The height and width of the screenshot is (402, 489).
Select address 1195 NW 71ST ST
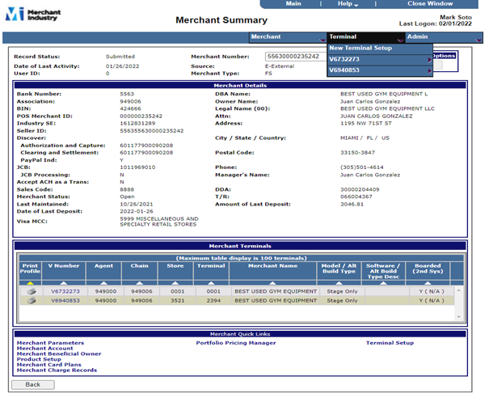[366, 123]
